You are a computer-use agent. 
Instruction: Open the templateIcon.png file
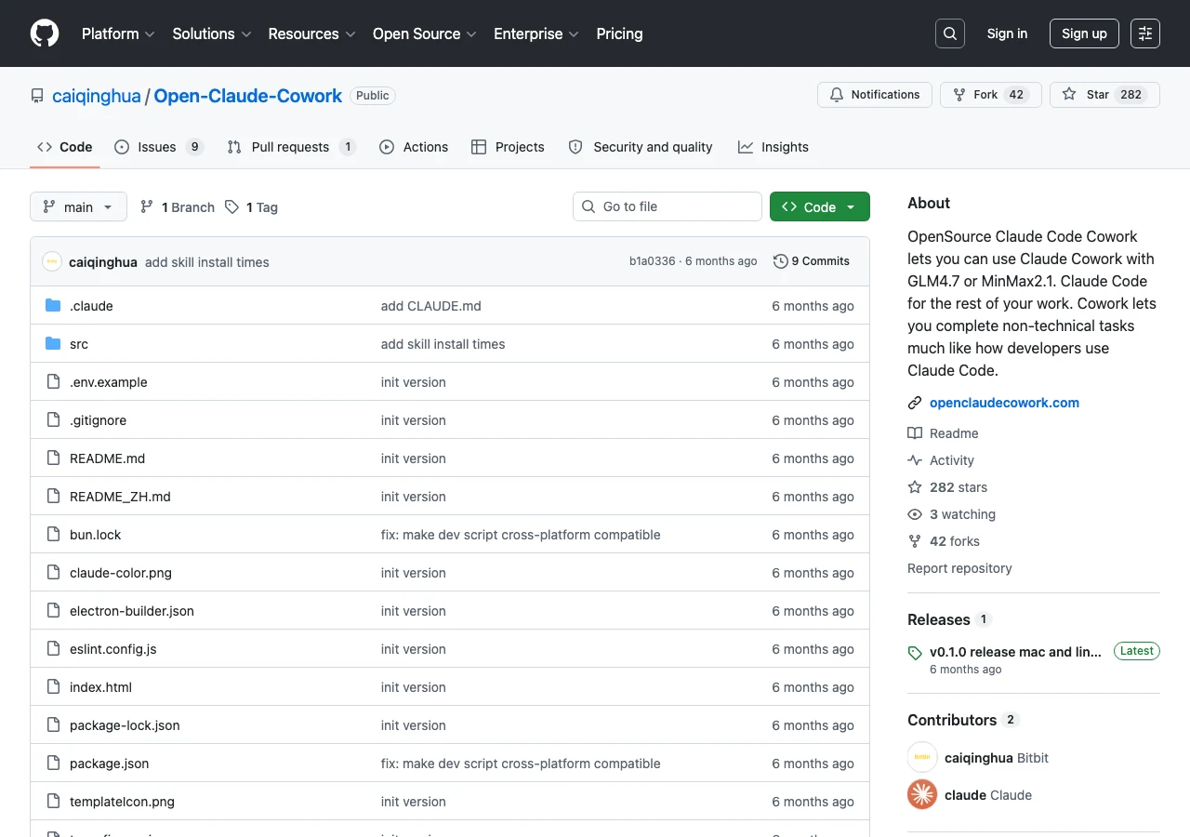[122, 802]
